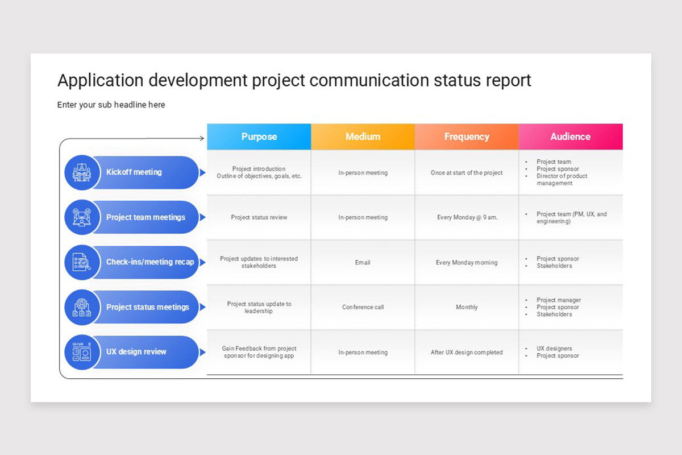Select 'After UX design completed' cell
Screen dimensions: 682x455
pos(467,352)
